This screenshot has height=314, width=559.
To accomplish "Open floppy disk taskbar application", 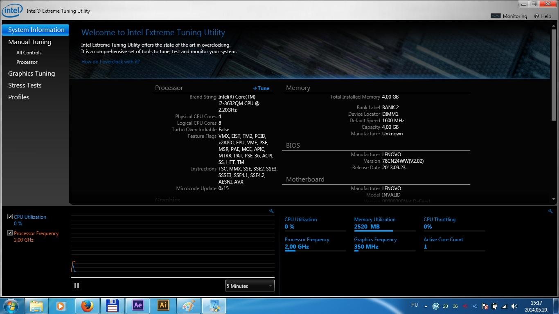I will pyautogui.click(x=112, y=306).
